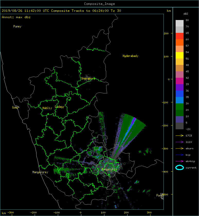The width and height of the screenshot is (199, 216).
Task: Choose the brown-orange 48–45 dBZ swatch
Action: pos(179,68)
